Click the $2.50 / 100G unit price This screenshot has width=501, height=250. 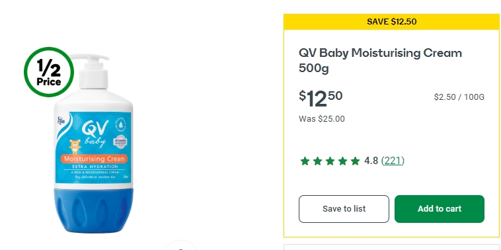[x=459, y=97]
